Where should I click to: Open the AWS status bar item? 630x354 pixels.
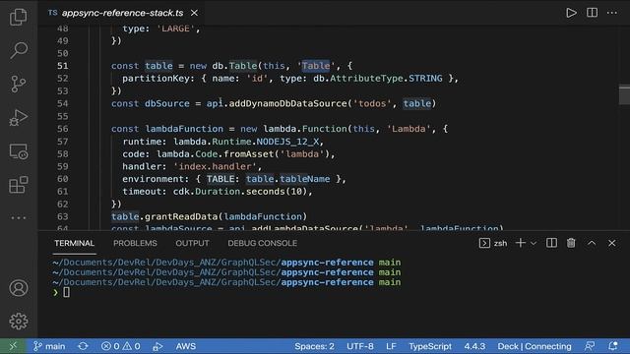(x=186, y=346)
